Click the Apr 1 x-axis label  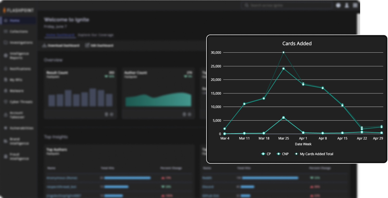pos(303,138)
